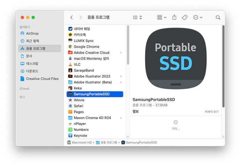
Task: Select AirDrop in the sidebar
Action: [x=40, y=33]
